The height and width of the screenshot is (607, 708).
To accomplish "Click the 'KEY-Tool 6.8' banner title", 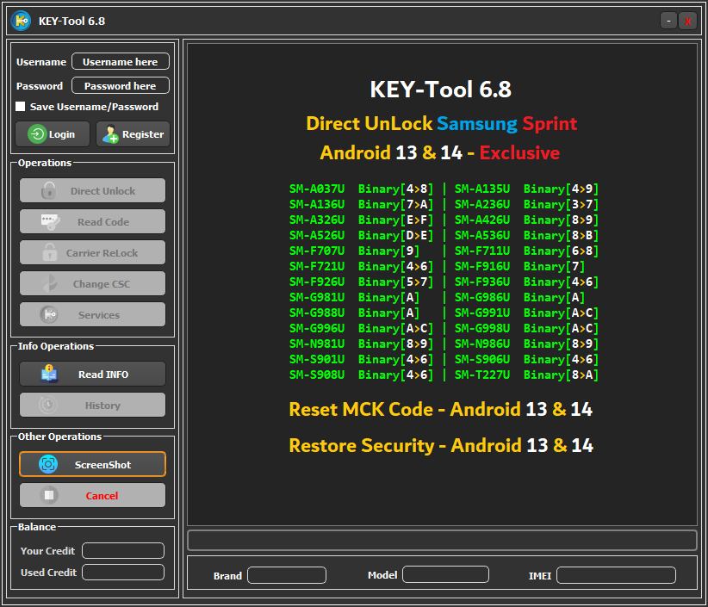I will 441,89.
